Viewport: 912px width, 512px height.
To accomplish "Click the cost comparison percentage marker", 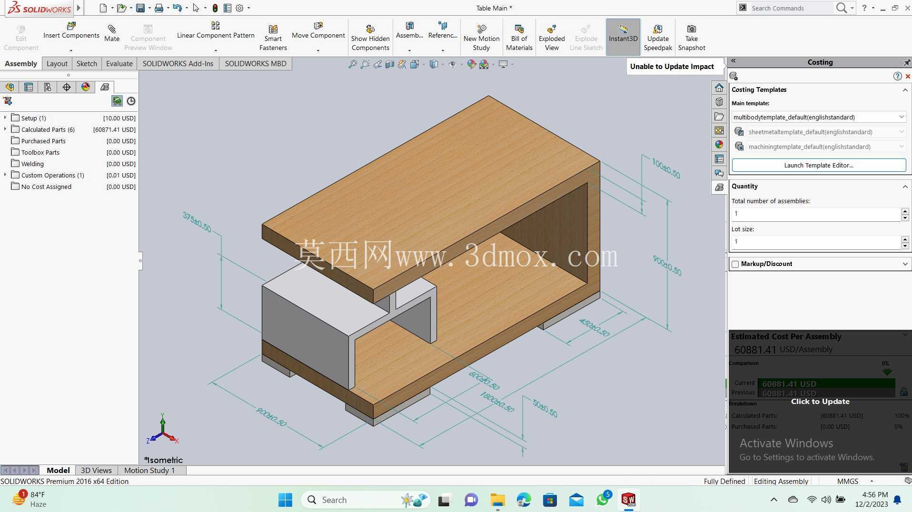I will tap(886, 372).
